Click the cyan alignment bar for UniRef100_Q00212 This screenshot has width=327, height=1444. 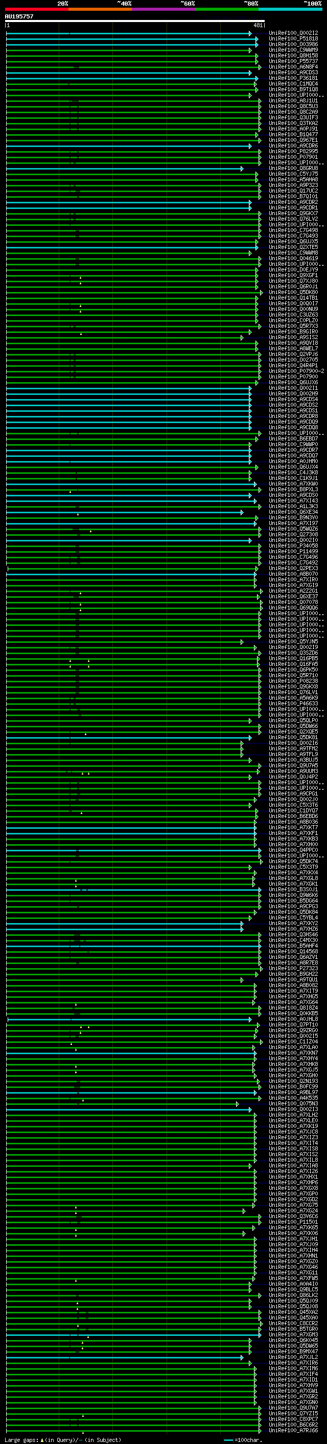(x=129, y=34)
